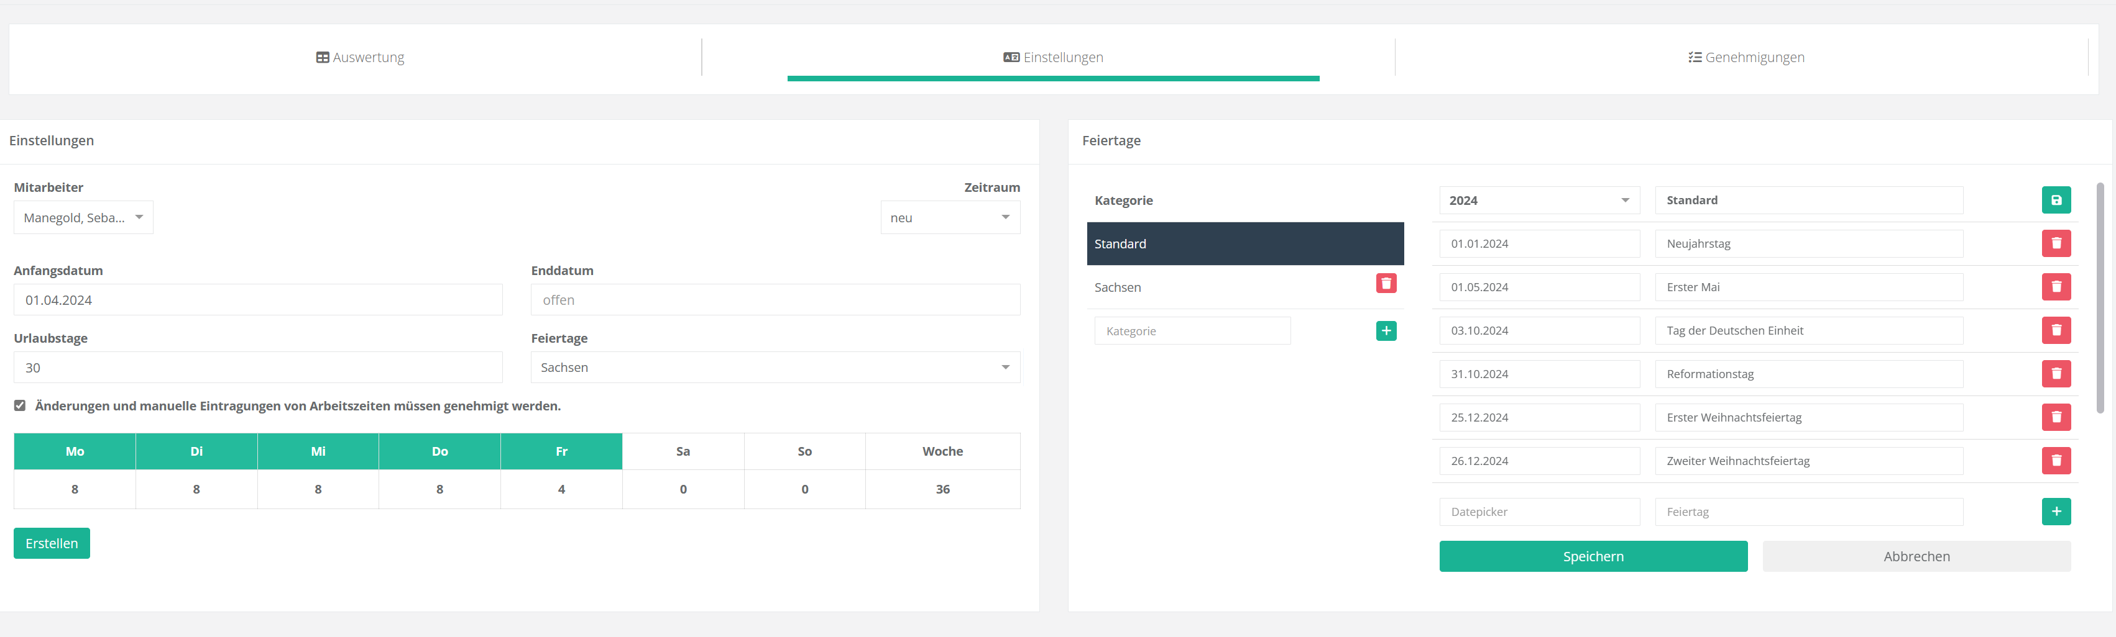This screenshot has width=2116, height=637.
Task: Disable Fr as a working day
Action: [x=561, y=451]
